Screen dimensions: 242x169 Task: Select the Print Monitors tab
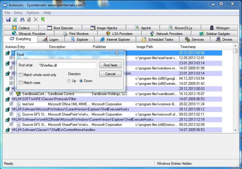pyautogui.click(x=76, y=33)
